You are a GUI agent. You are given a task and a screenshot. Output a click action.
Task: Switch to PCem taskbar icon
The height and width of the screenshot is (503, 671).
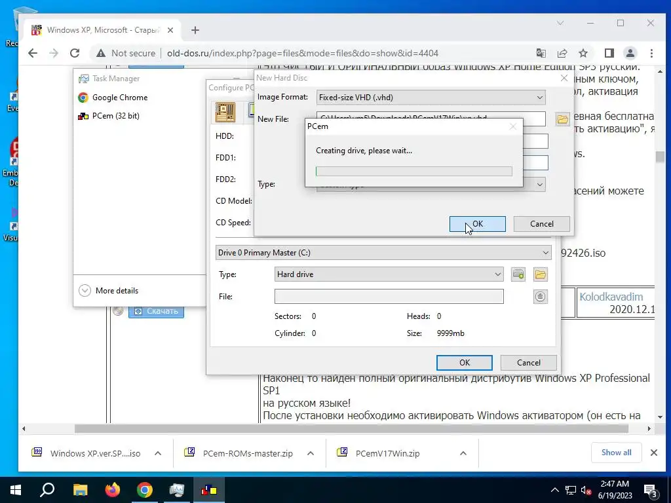[209, 490]
